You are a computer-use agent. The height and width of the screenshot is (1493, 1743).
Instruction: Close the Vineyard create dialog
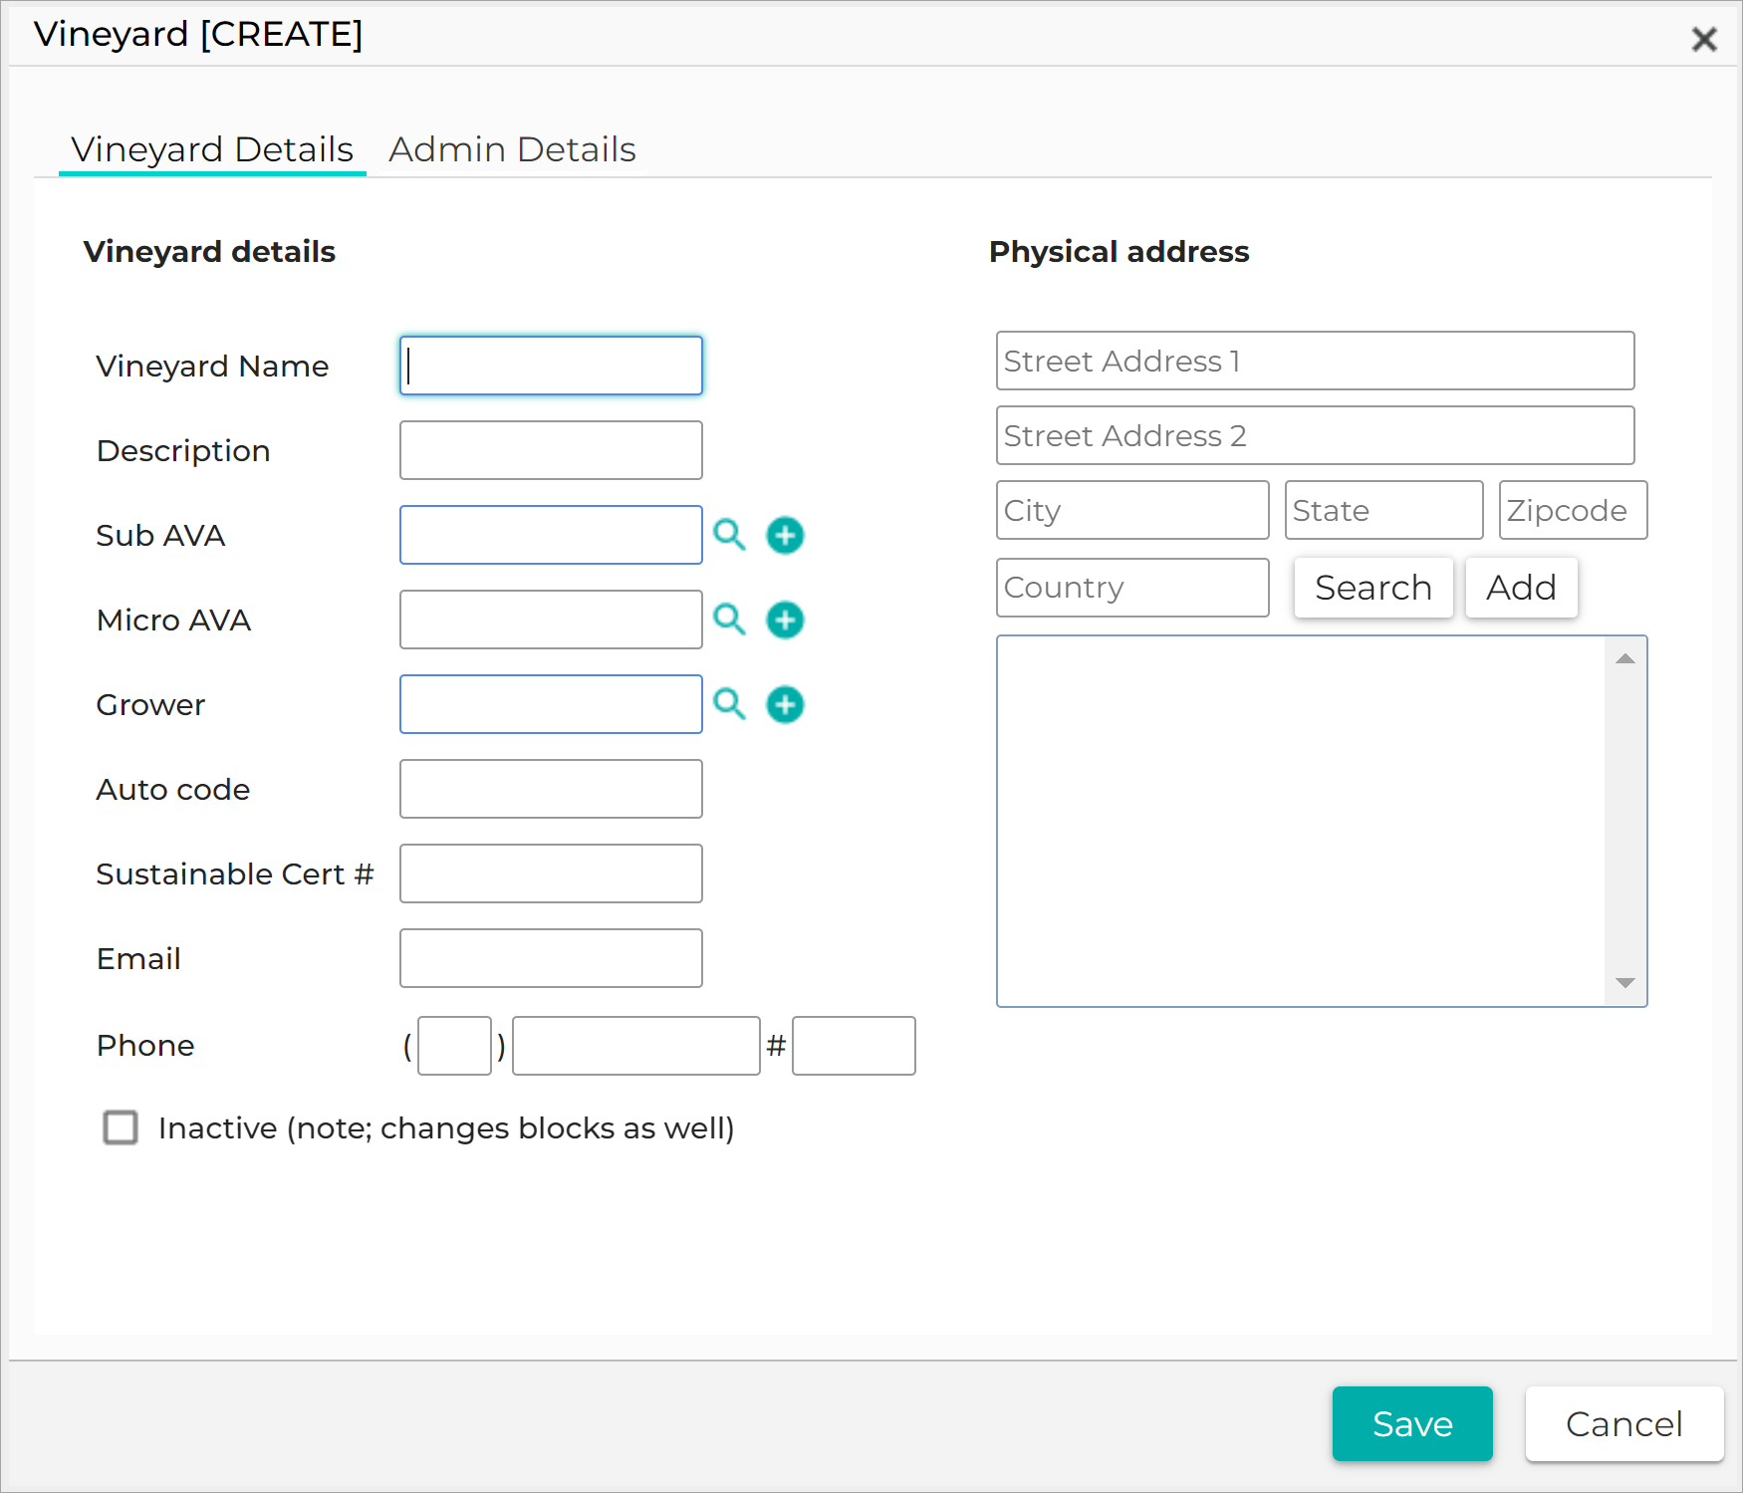[1704, 39]
